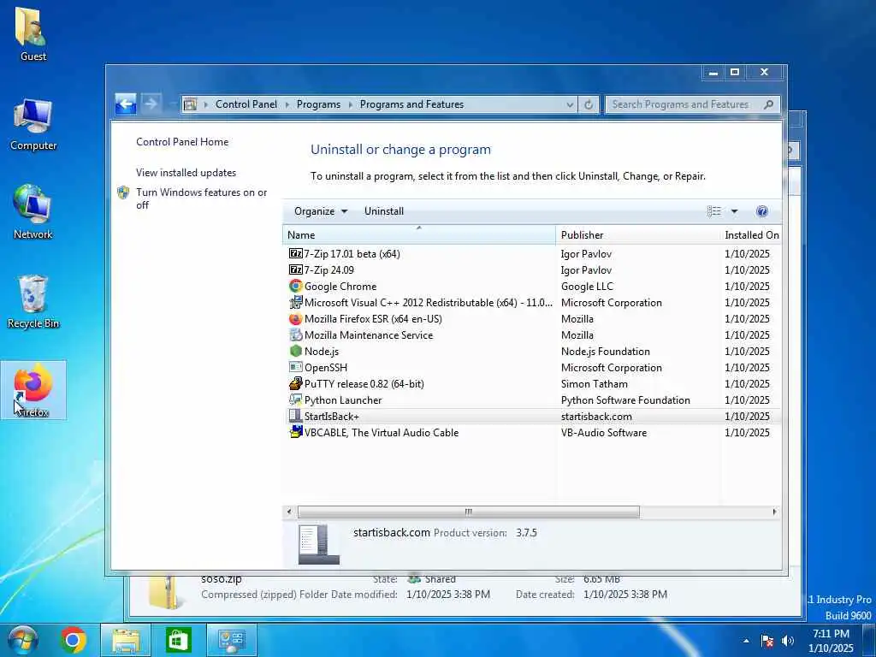This screenshot has width=876, height=657.
Task: Click the 7-Zip 24.09 program icon
Action: pos(295,269)
